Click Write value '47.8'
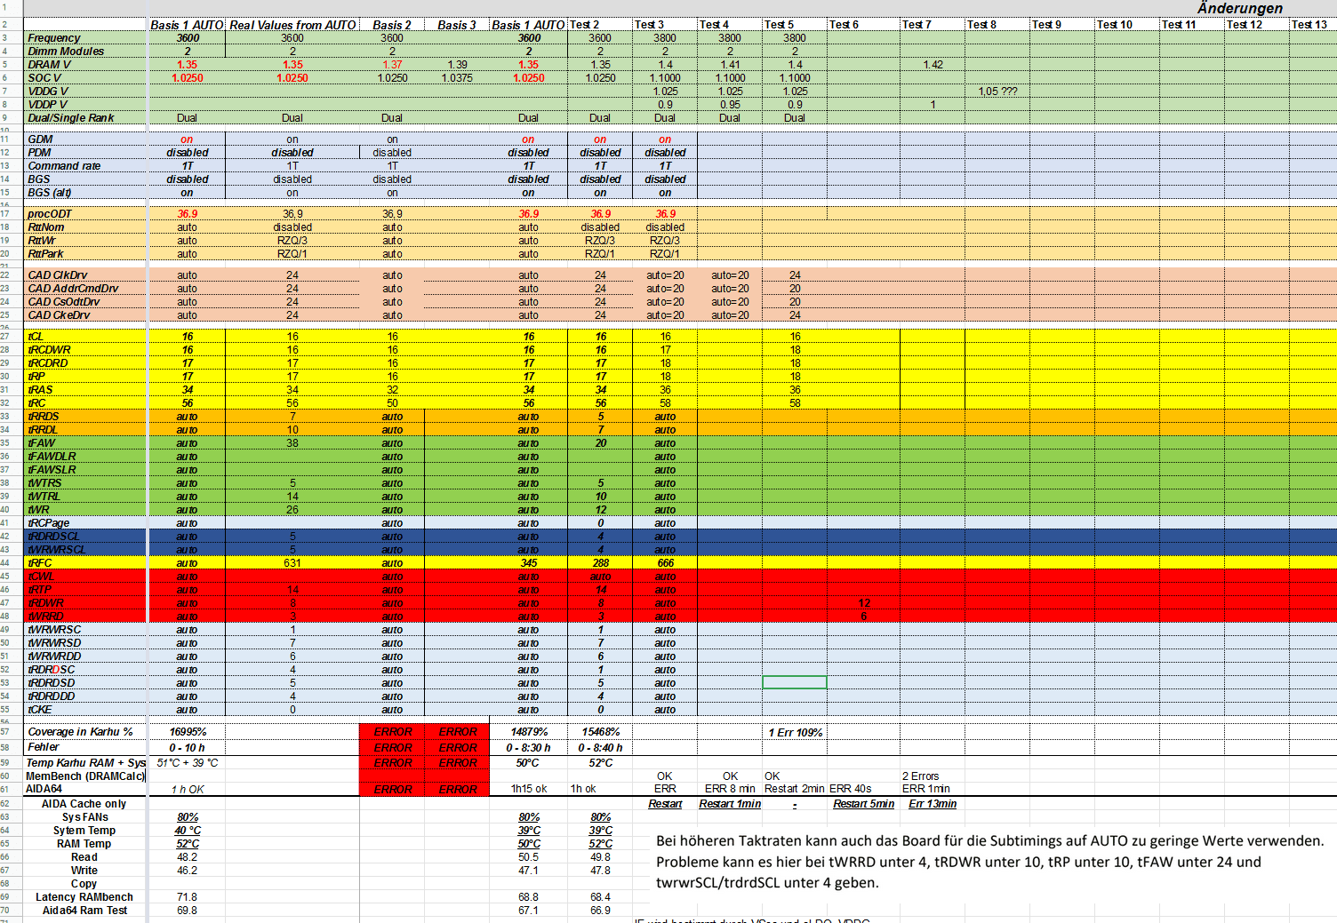Screen dimensions: 1337x923 [x=601, y=871]
